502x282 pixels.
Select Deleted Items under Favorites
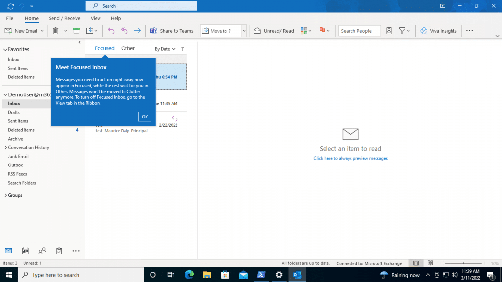point(21,77)
